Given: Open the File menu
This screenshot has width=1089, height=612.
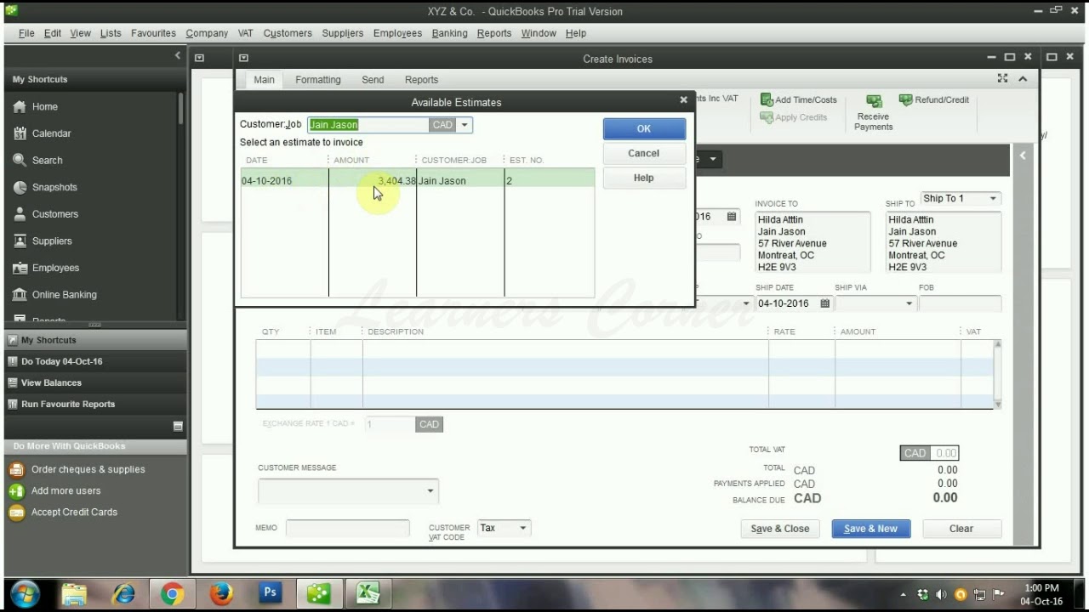Looking at the screenshot, I should click(x=26, y=33).
